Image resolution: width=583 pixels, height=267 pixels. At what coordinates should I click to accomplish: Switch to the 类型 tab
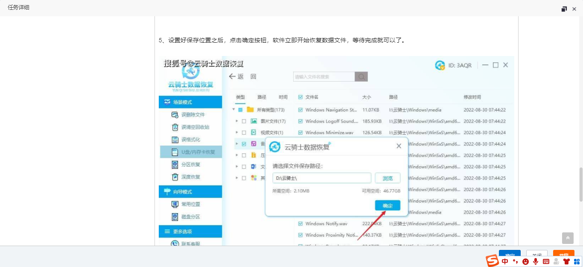pos(240,97)
